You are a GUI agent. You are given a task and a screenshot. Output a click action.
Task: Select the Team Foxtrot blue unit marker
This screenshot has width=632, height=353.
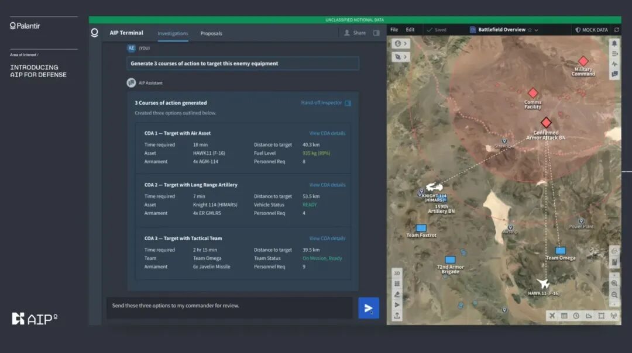(x=421, y=228)
